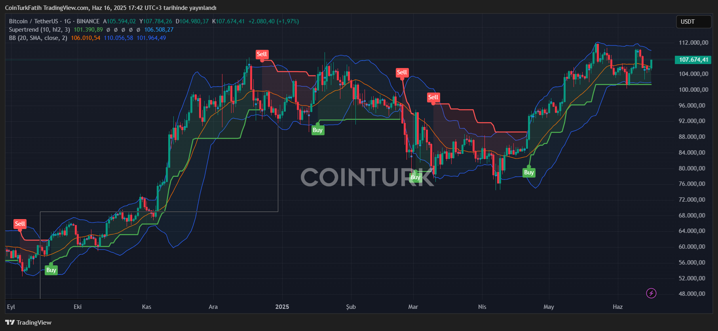This screenshot has height=331, width=718.
Task: Click the 2025 label on the time axis
Action: pyautogui.click(x=282, y=307)
